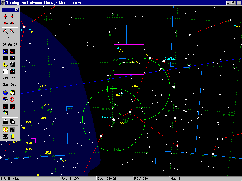The image size is (242, 181).
Task: Set field of view to 50 degrees
Action: (10, 45)
